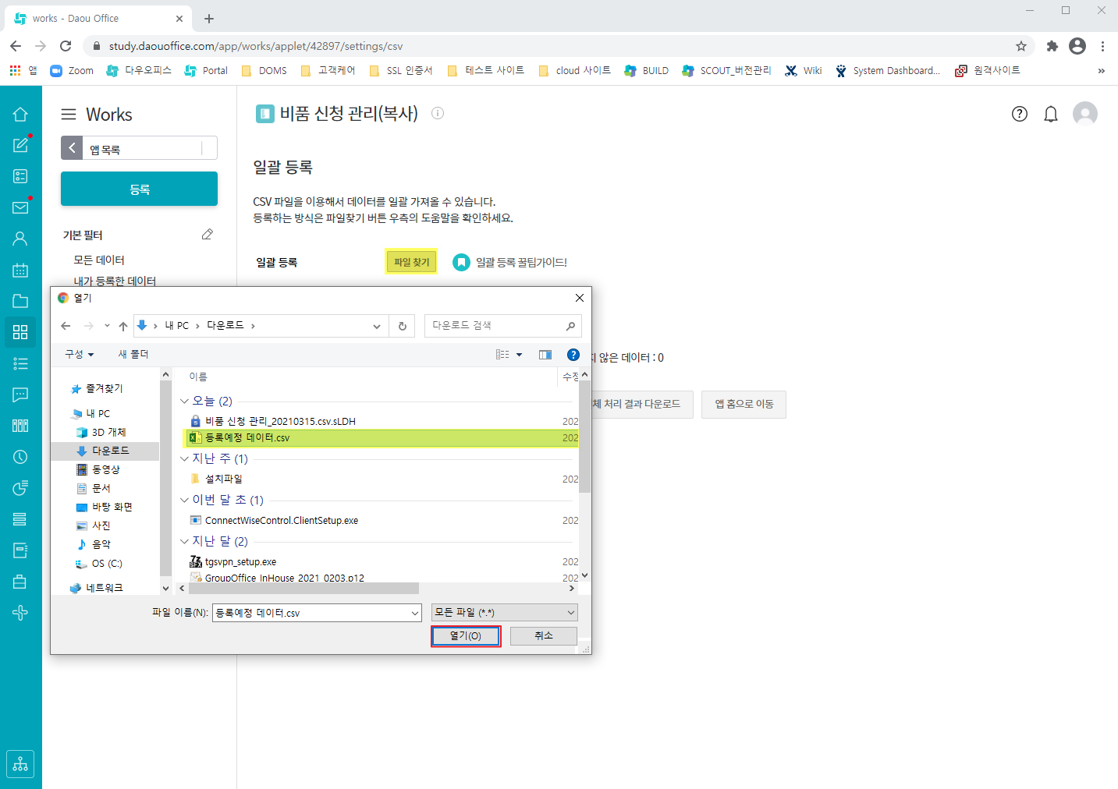Select 등록예정 데이터.csv file
The width and height of the screenshot is (1118, 789).
(247, 438)
